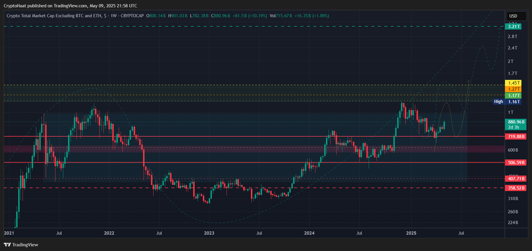Click the 2d 3h countdown under the current price
532x251 pixels.
point(513,128)
